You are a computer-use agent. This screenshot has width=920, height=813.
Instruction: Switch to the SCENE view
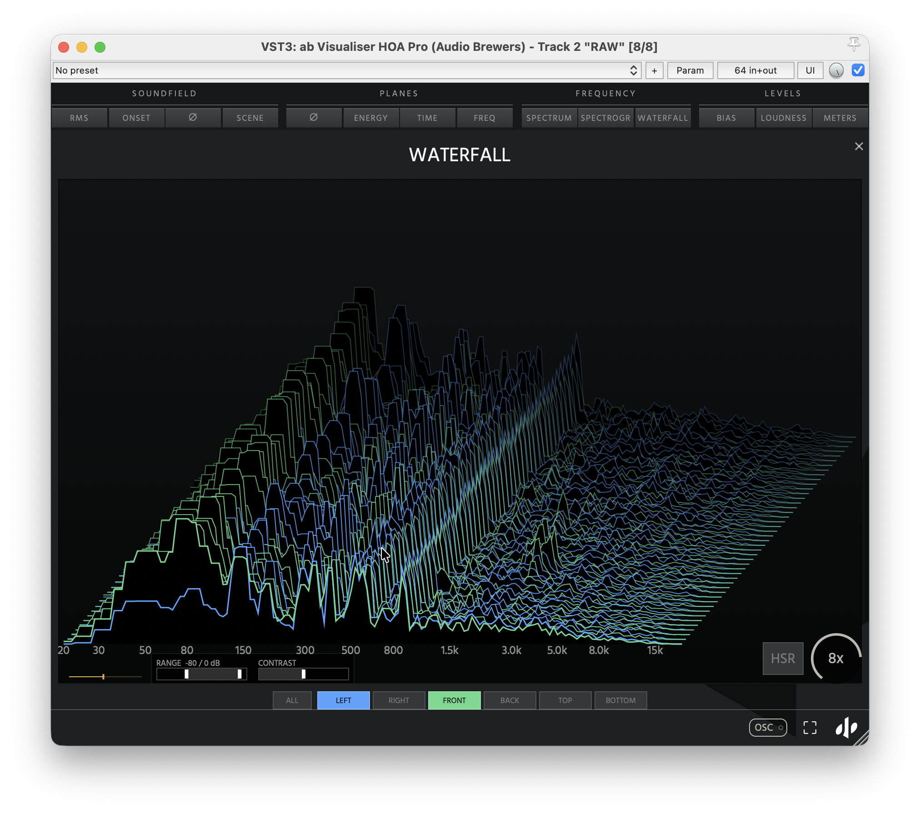250,118
